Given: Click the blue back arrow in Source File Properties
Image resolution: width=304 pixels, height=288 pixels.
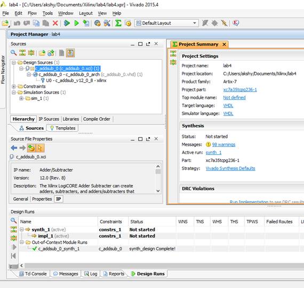Looking at the screenshot, I should point(14,148).
